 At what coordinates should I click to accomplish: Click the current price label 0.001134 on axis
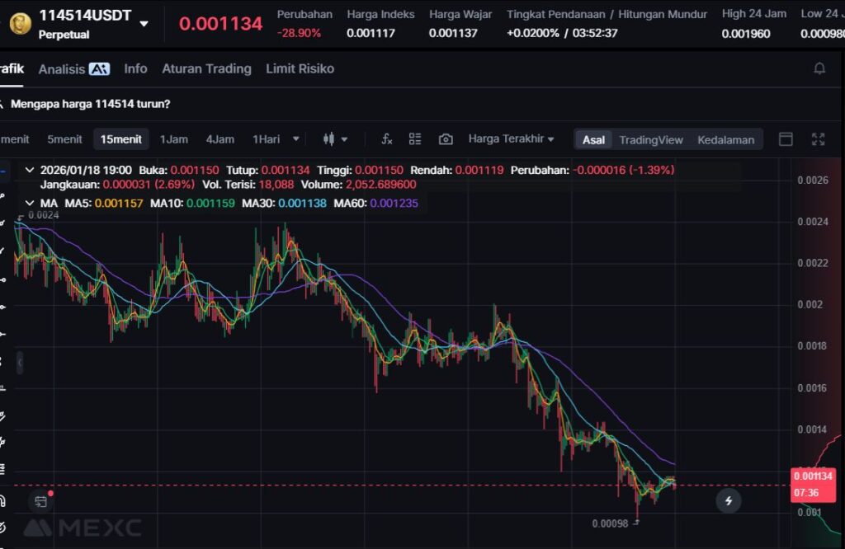pos(813,476)
